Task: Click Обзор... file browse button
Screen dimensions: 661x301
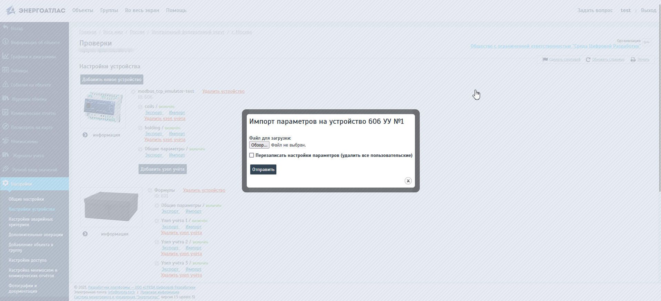Action: [x=259, y=145]
